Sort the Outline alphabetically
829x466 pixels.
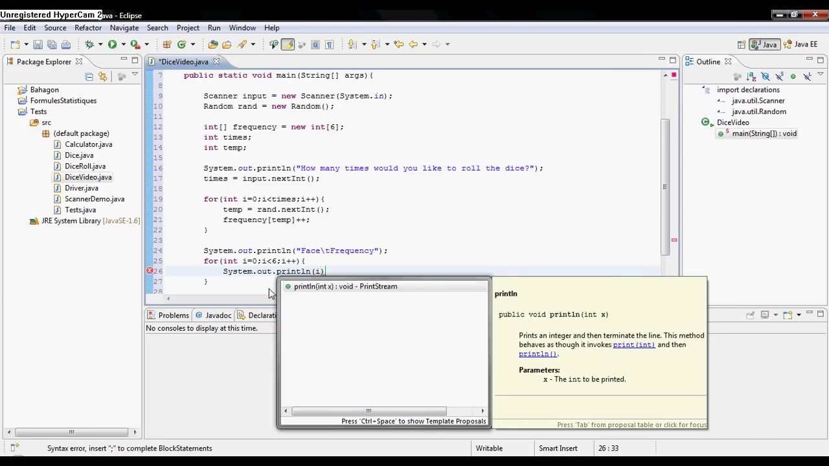[751, 76]
